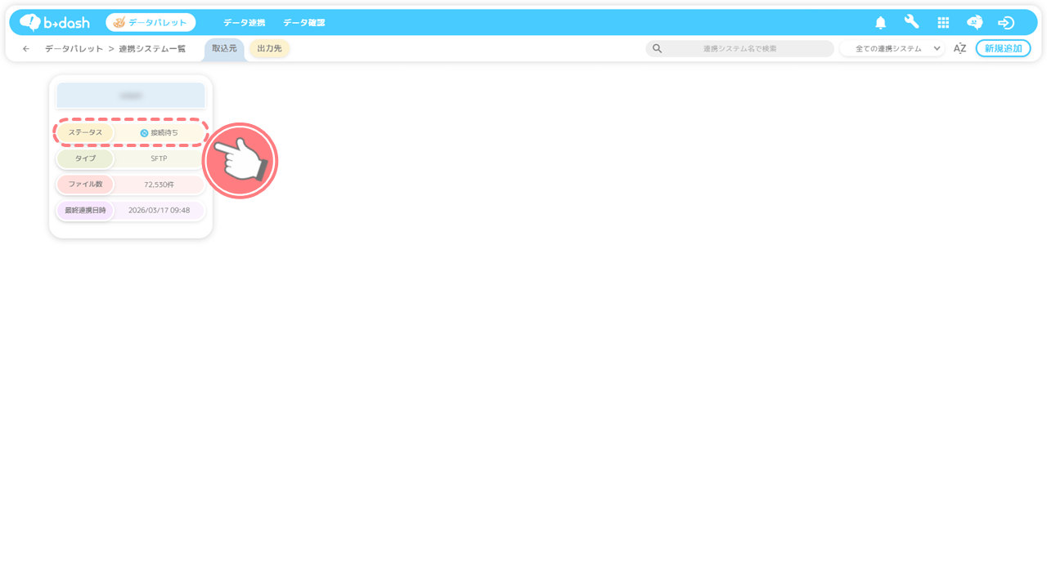Click the logout arrow icon
The height and width of the screenshot is (588, 1047).
click(x=1006, y=23)
